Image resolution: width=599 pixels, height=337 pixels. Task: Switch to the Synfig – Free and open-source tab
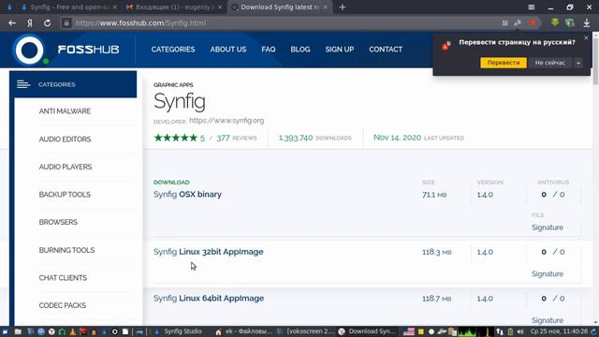click(68, 7)
